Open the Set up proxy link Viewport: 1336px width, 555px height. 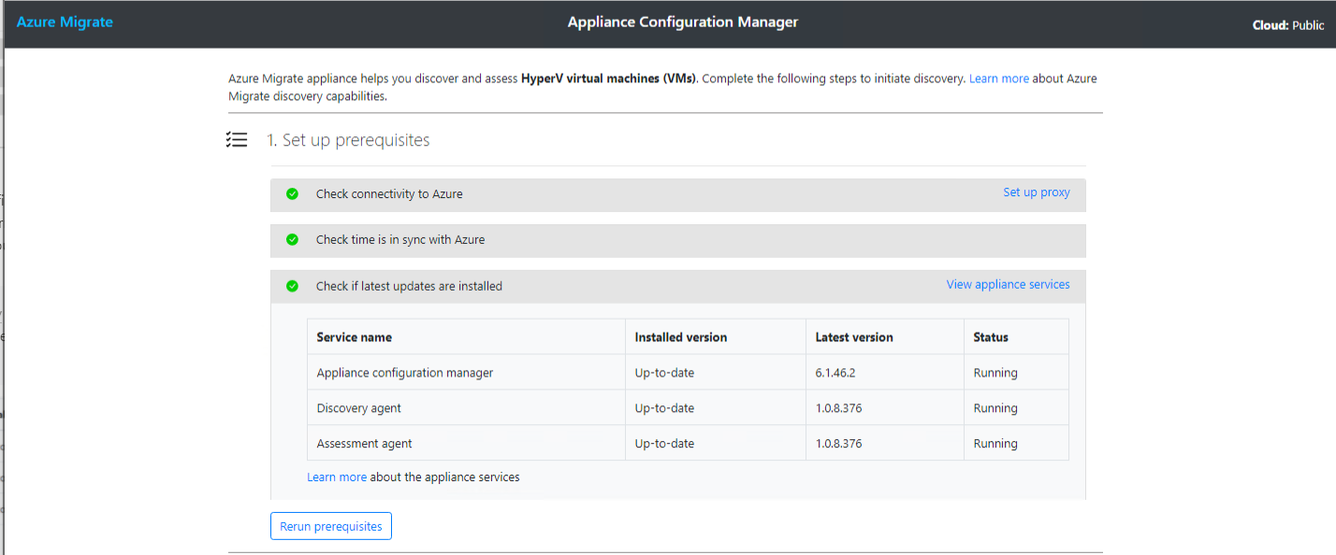point(1037,192)
